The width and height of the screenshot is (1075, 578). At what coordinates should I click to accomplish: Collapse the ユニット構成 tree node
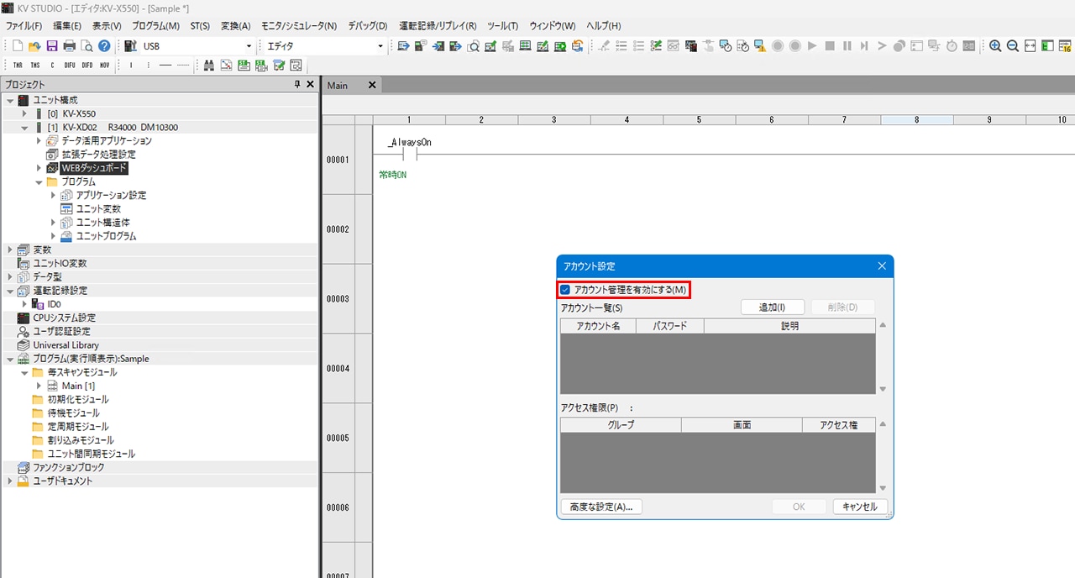click(x=10, y=100)
